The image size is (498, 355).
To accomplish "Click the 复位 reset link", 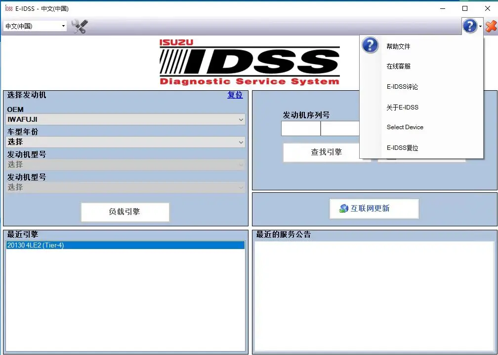I will point(235,95).
